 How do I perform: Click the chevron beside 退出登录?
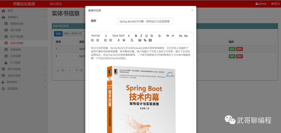[x=45, y=87]
